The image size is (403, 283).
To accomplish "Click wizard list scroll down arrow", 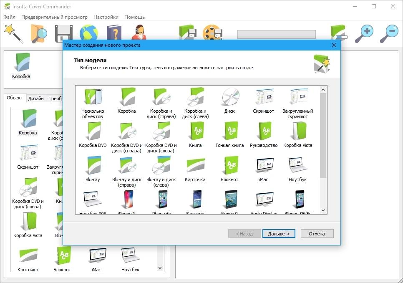I will pyautogui.click(x=323, y=210).
